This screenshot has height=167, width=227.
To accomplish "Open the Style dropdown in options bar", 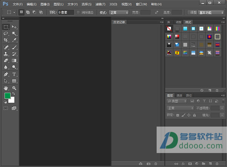I will tap(119, 12).
